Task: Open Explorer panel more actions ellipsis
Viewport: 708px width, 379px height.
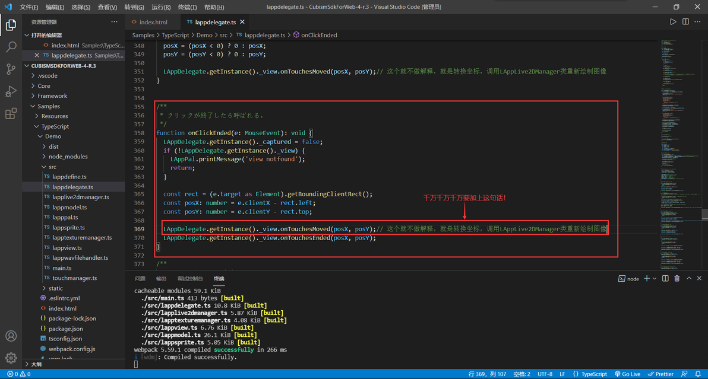Action: coord(114,21)
